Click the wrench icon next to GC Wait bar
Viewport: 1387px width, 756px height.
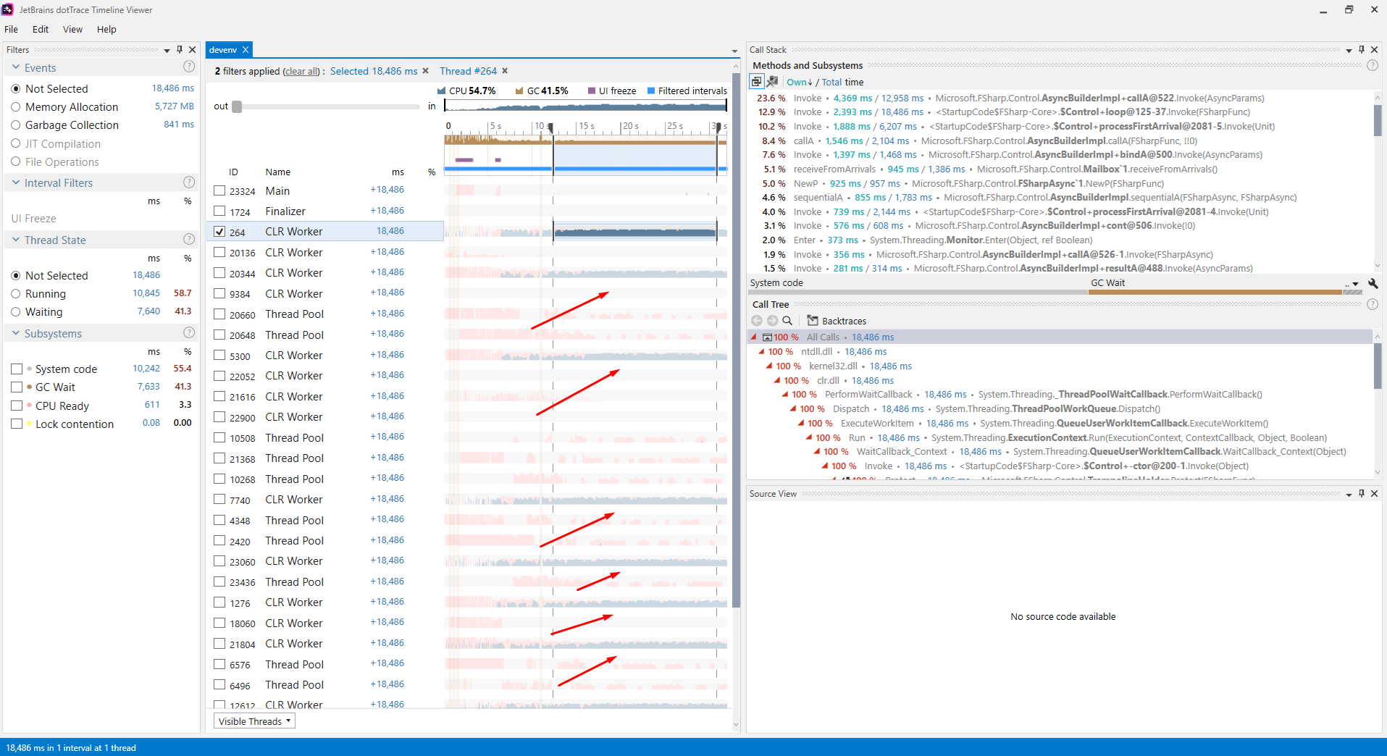1373,284
